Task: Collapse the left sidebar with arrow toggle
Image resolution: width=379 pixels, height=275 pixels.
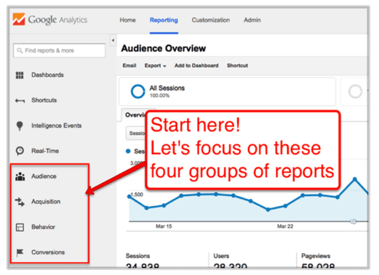Action: point(113,40)
